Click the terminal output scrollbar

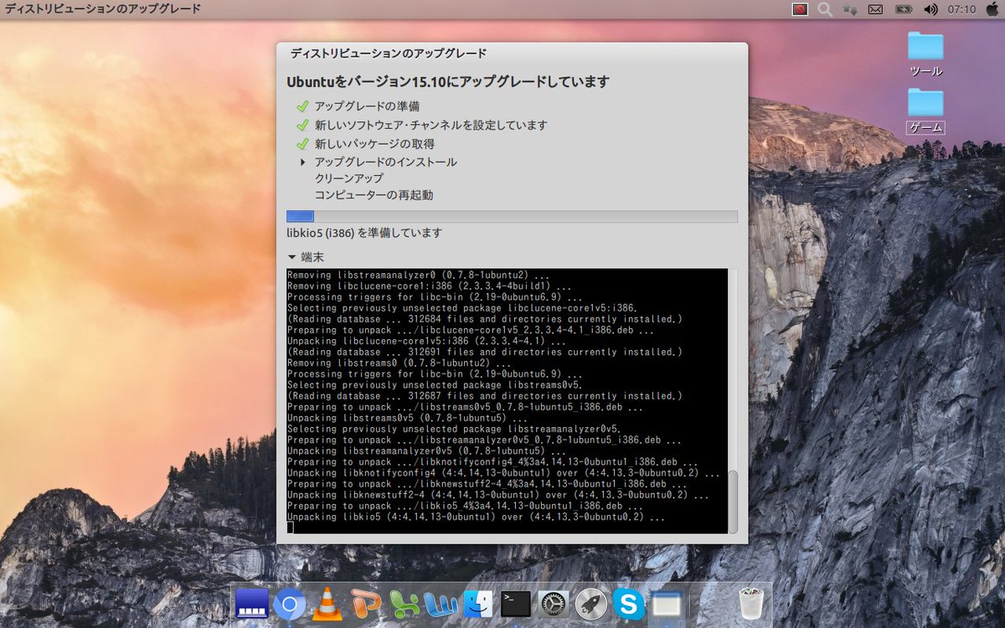click(733, 501)
